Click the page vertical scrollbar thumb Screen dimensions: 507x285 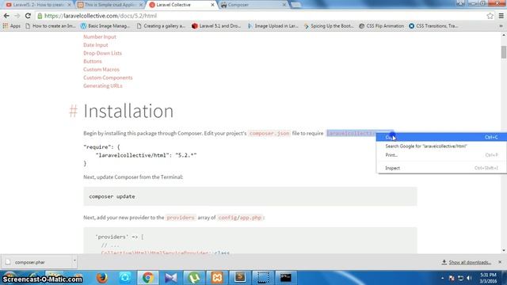(504, 52)
